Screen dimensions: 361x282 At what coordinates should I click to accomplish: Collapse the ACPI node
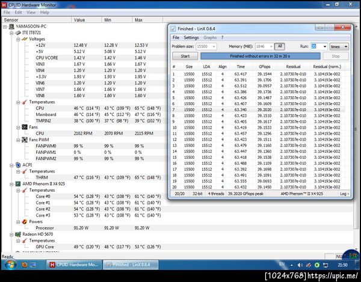[x=11, y=165]
